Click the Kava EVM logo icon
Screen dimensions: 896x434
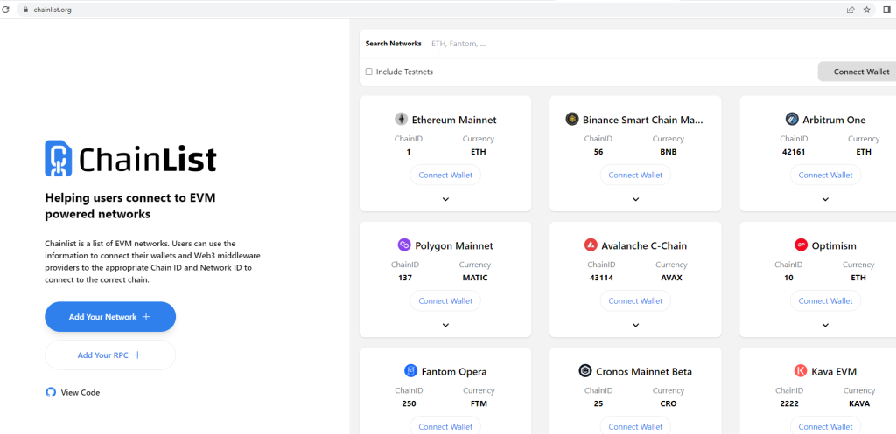click(x=801, y=371)
